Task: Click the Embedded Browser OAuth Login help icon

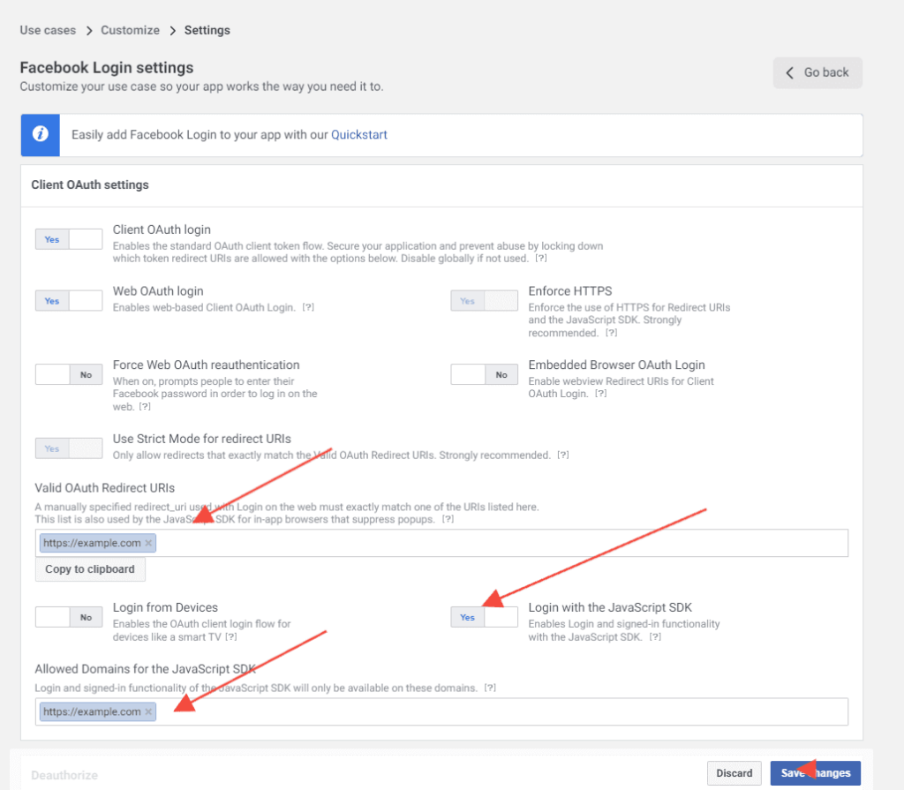Action: (600, 393)
